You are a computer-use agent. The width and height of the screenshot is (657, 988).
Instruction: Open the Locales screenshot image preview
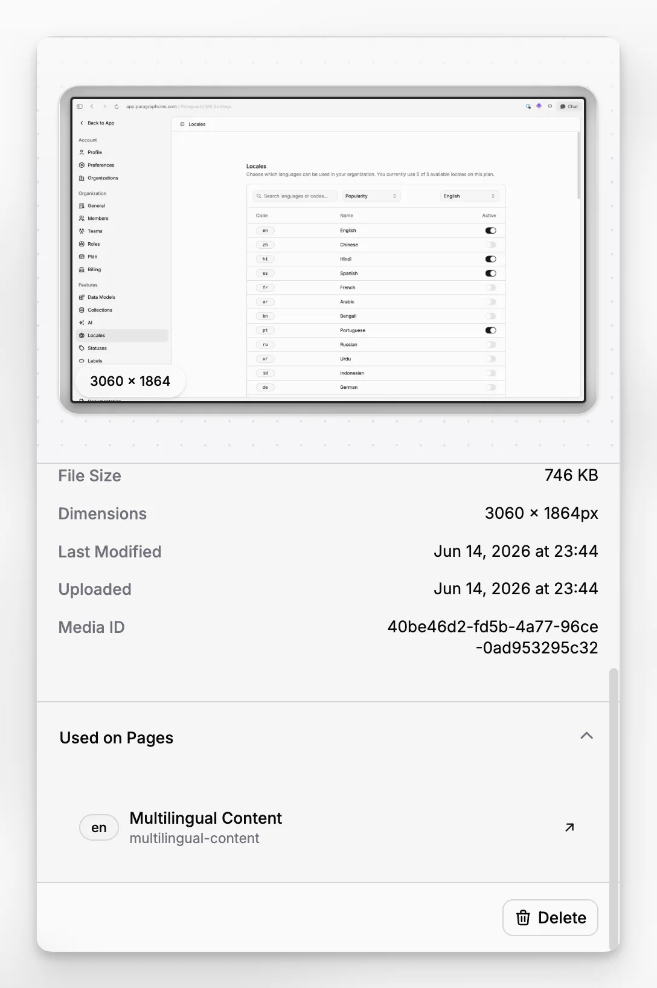pyautogui.click(x=328, y=249)
